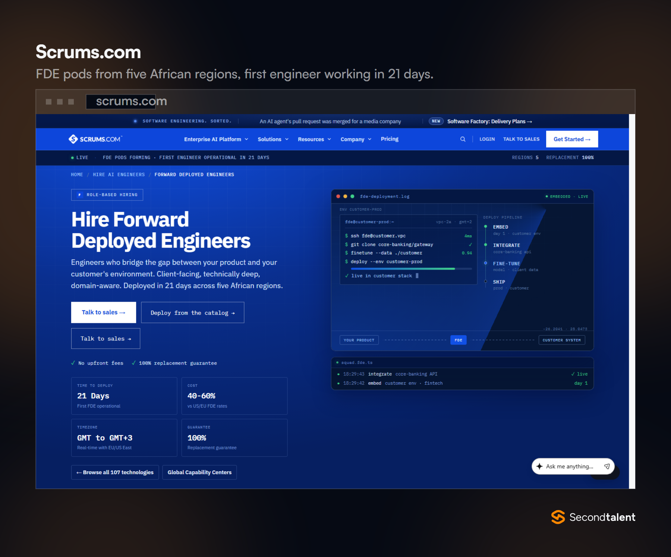Click the green dot in fde-deployment.log window

point(352,196)
